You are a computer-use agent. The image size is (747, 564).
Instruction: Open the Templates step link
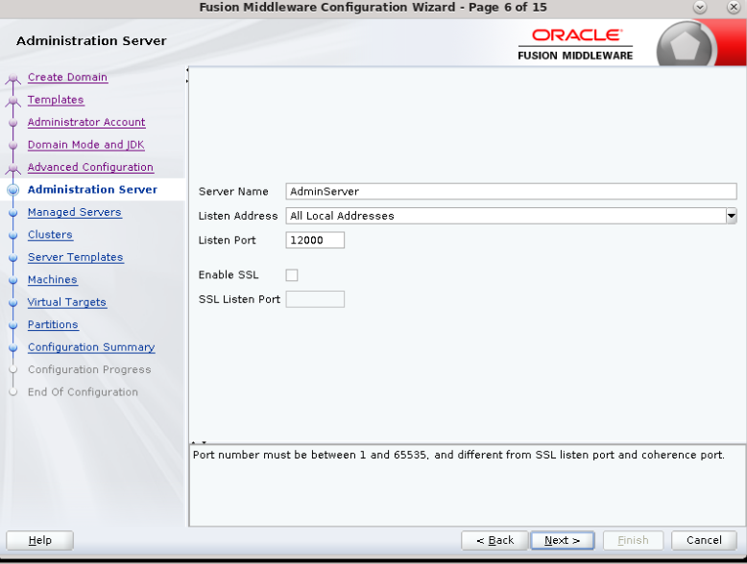(56, 100)
